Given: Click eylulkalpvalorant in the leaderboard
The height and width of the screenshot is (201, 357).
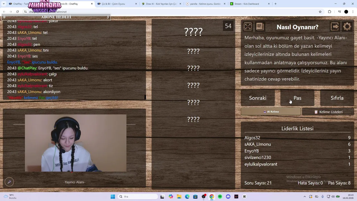Looking at the screenshot, I should point(261,164).
